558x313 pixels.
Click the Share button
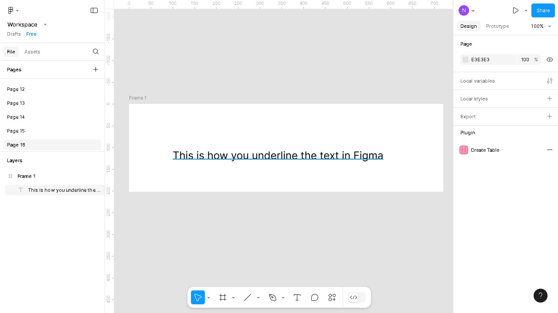pos(543,10)
